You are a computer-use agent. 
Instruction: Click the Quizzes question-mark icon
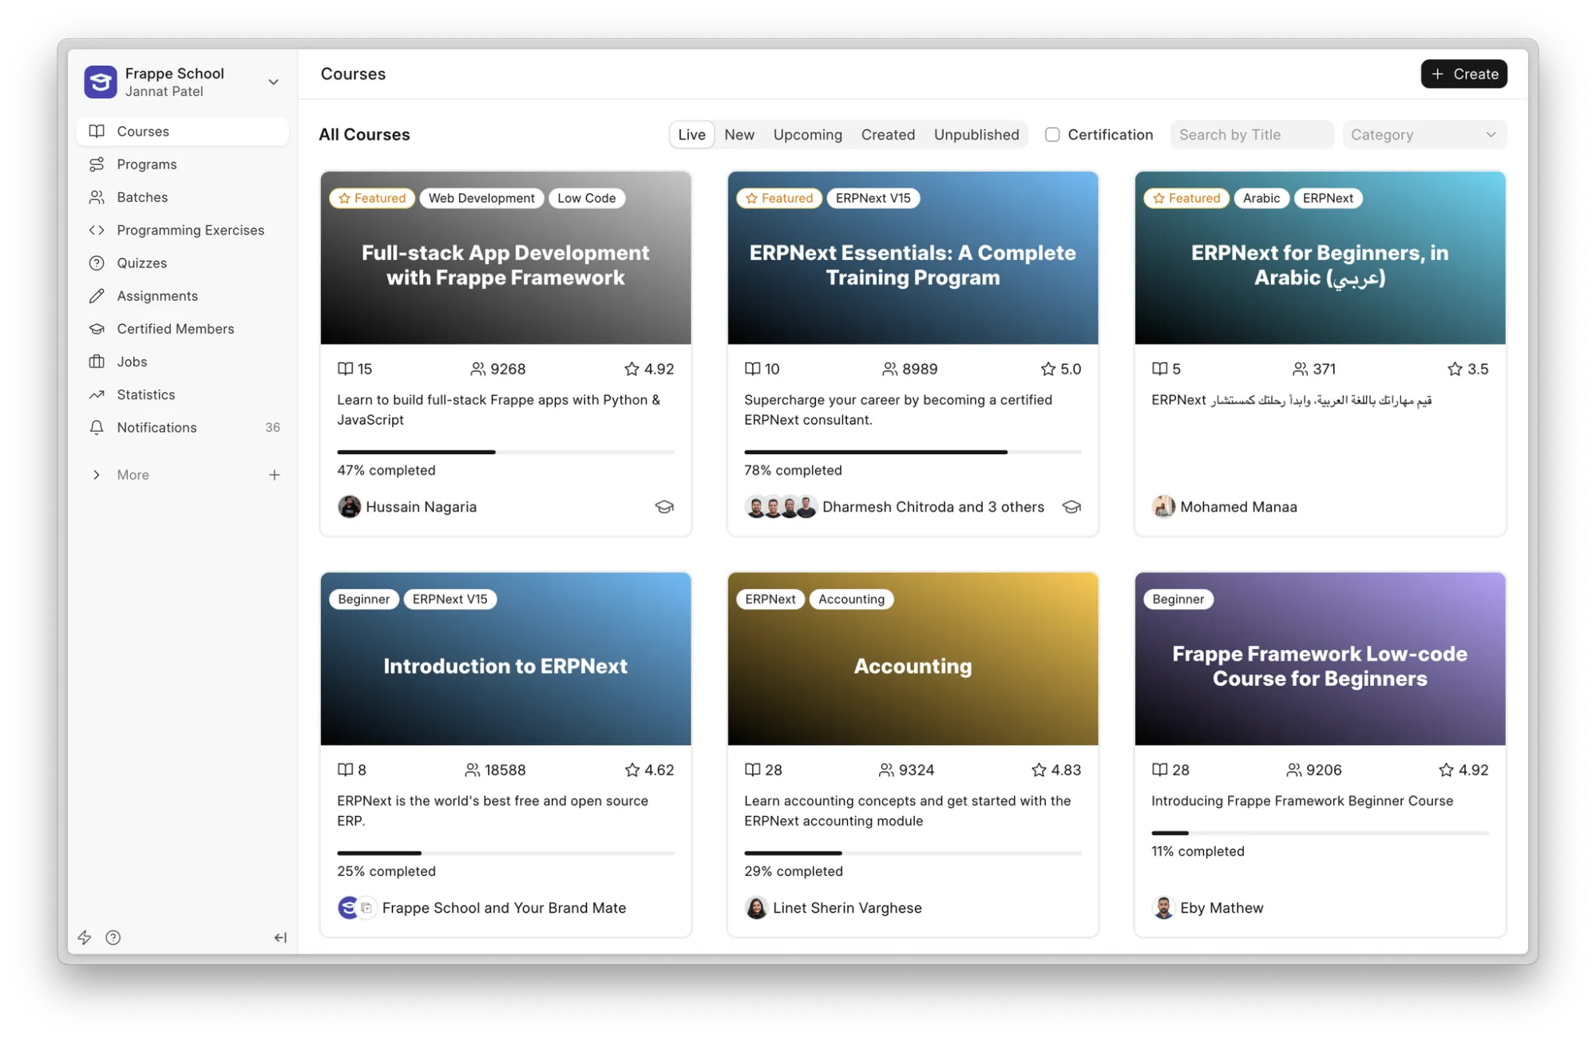(97, 263)
